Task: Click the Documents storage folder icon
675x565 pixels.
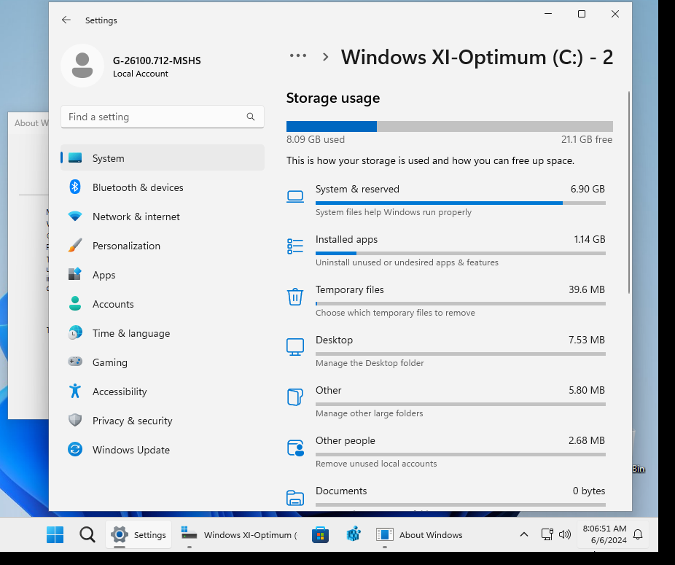Action: (295, 498)
